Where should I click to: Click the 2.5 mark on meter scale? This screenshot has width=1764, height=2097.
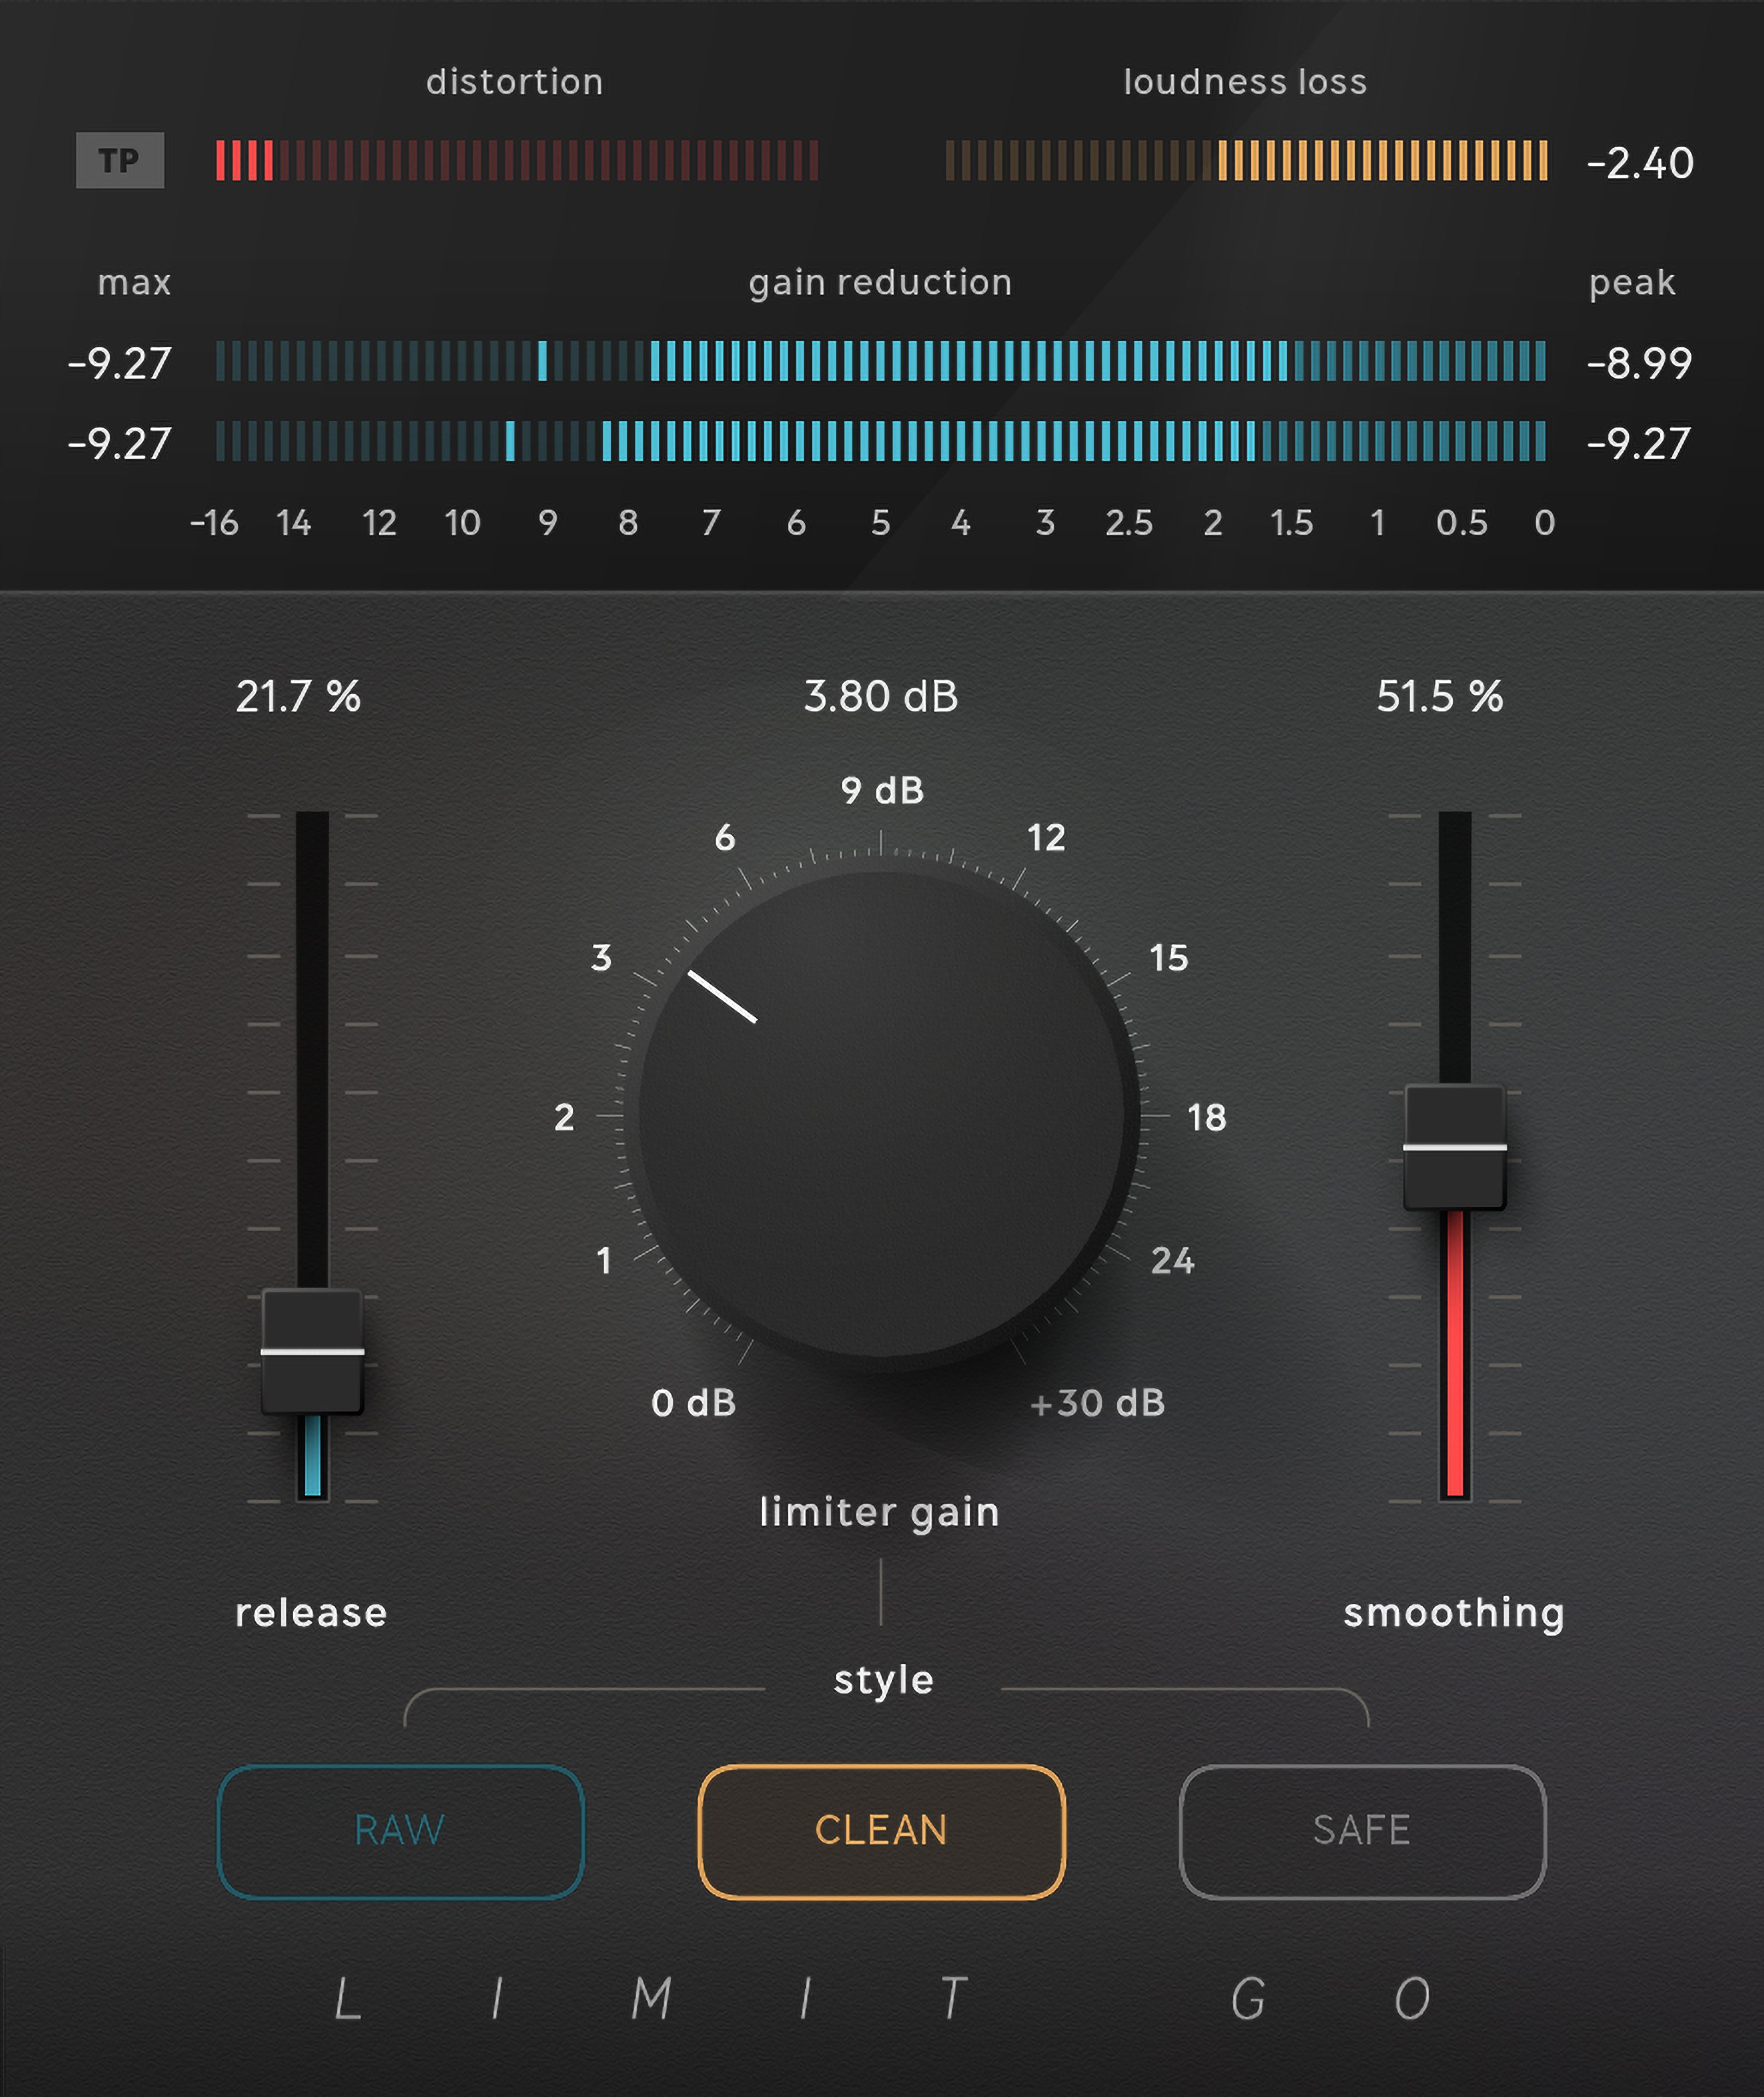click(x=1129, y=523)
